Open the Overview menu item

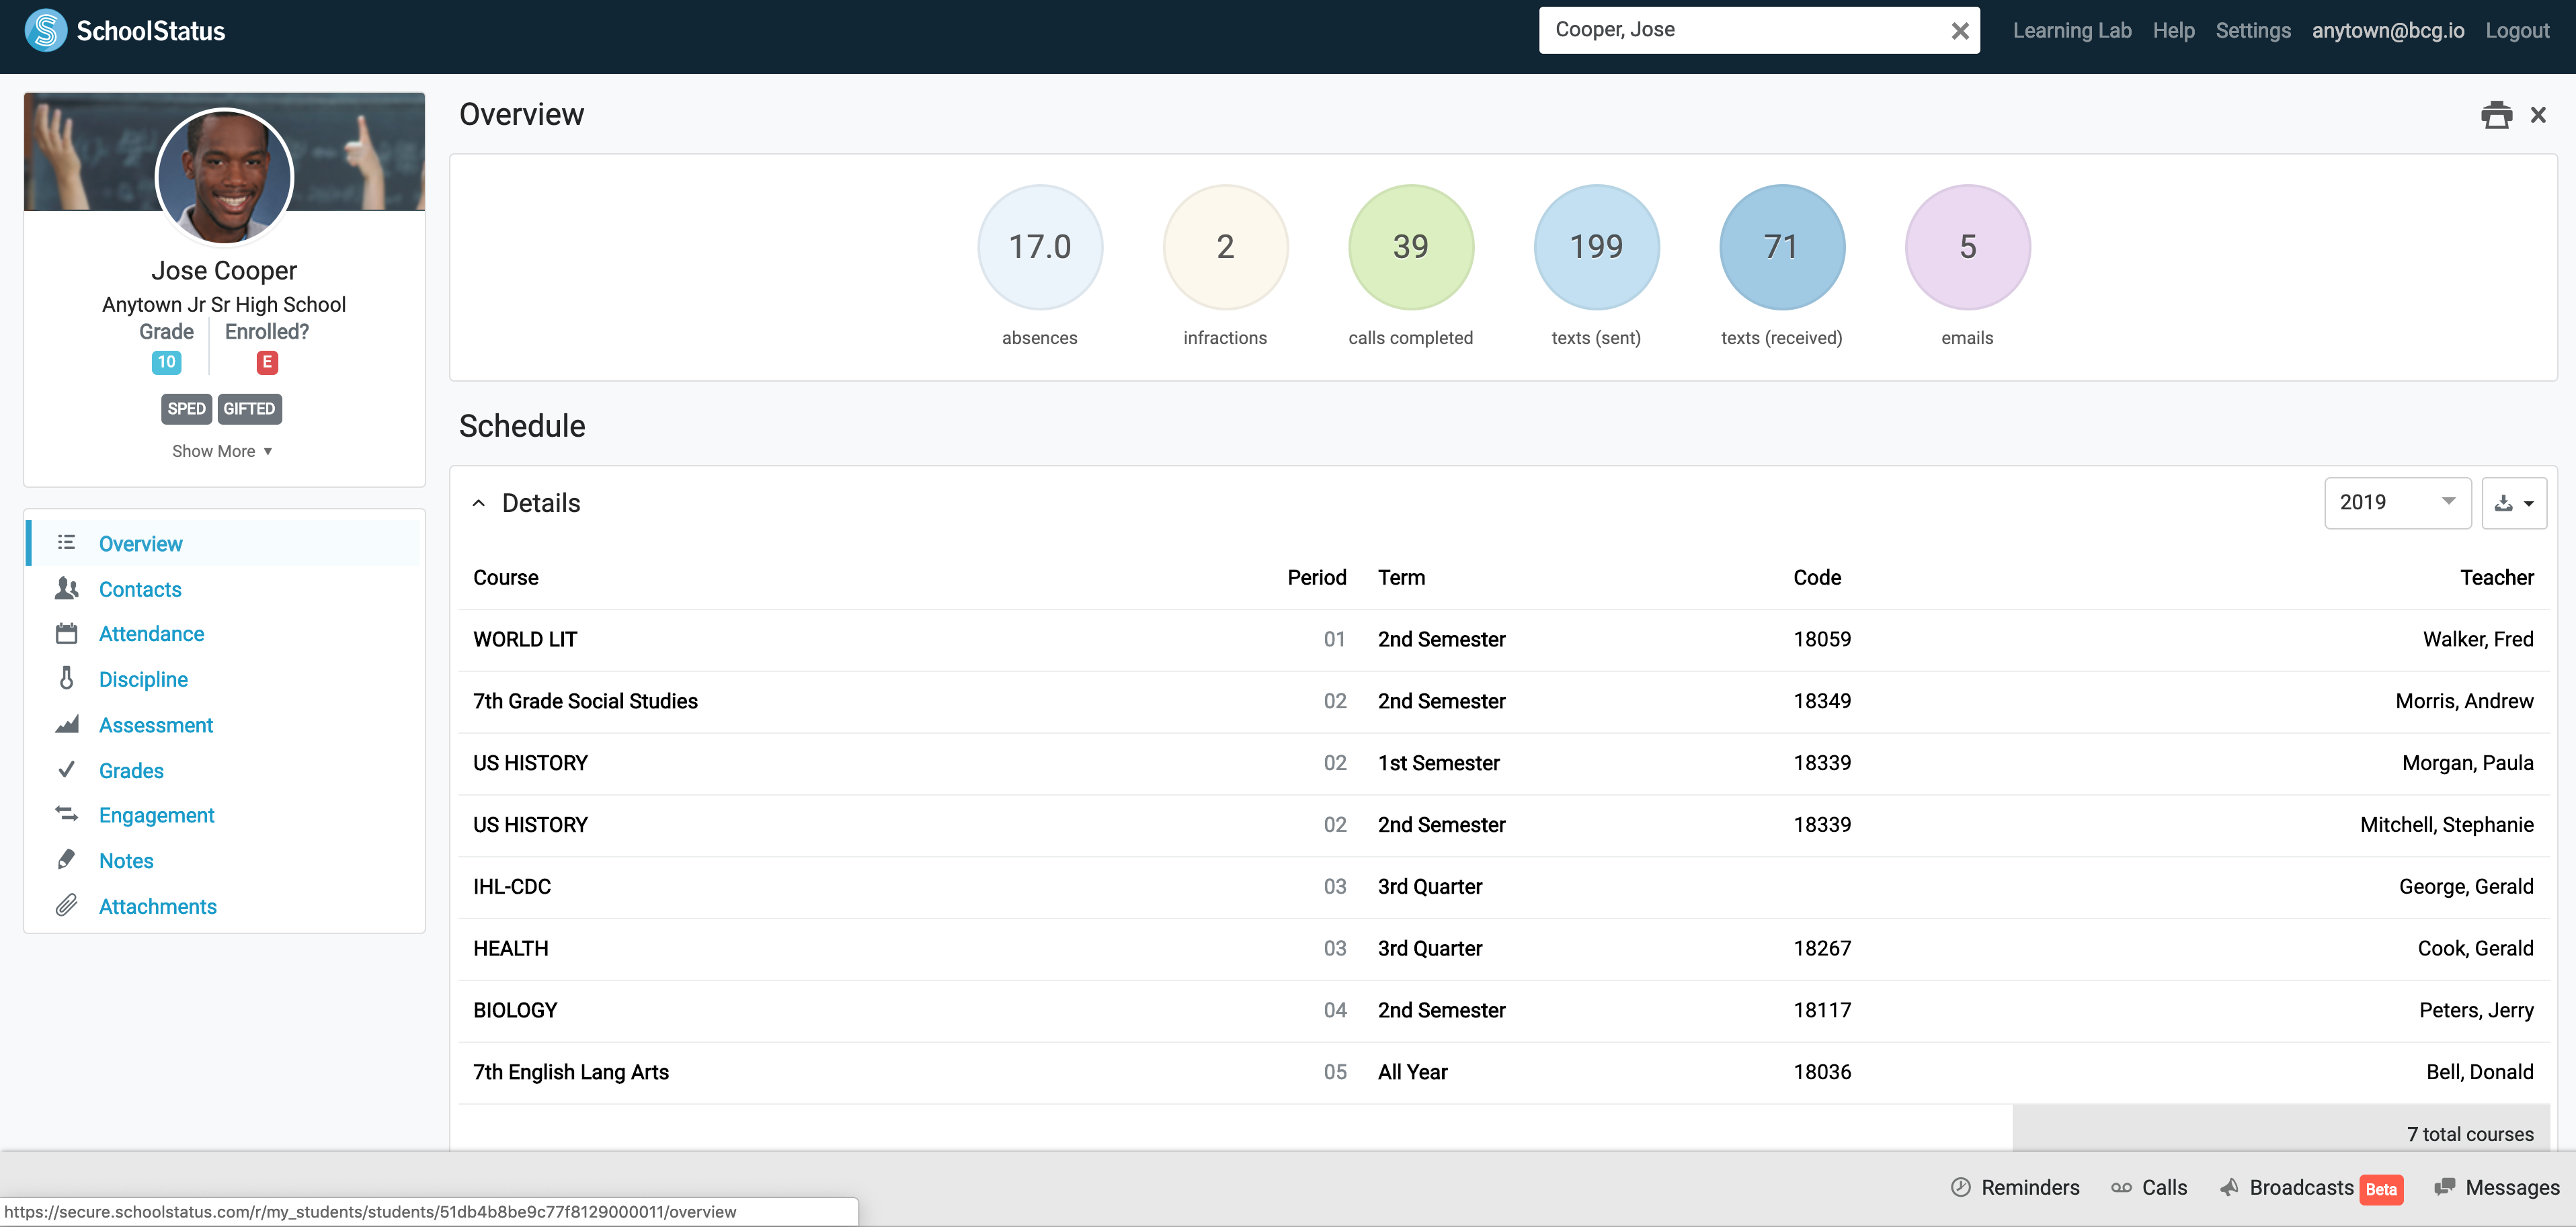(x=140, y=543)
